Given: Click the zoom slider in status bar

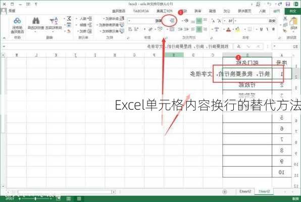Looking at the screenshot, I should click(x=35, y=199).
